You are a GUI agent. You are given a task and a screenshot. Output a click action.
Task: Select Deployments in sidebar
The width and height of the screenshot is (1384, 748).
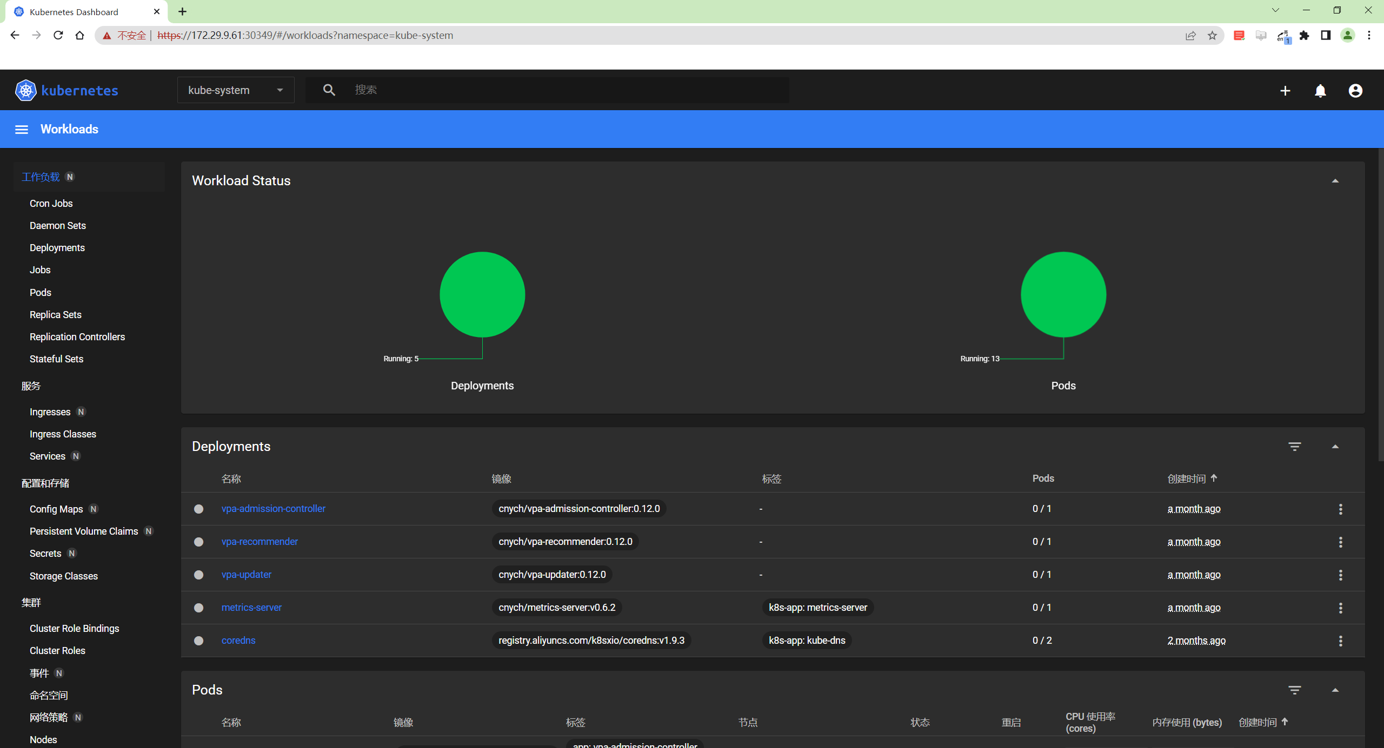[57, 248]
